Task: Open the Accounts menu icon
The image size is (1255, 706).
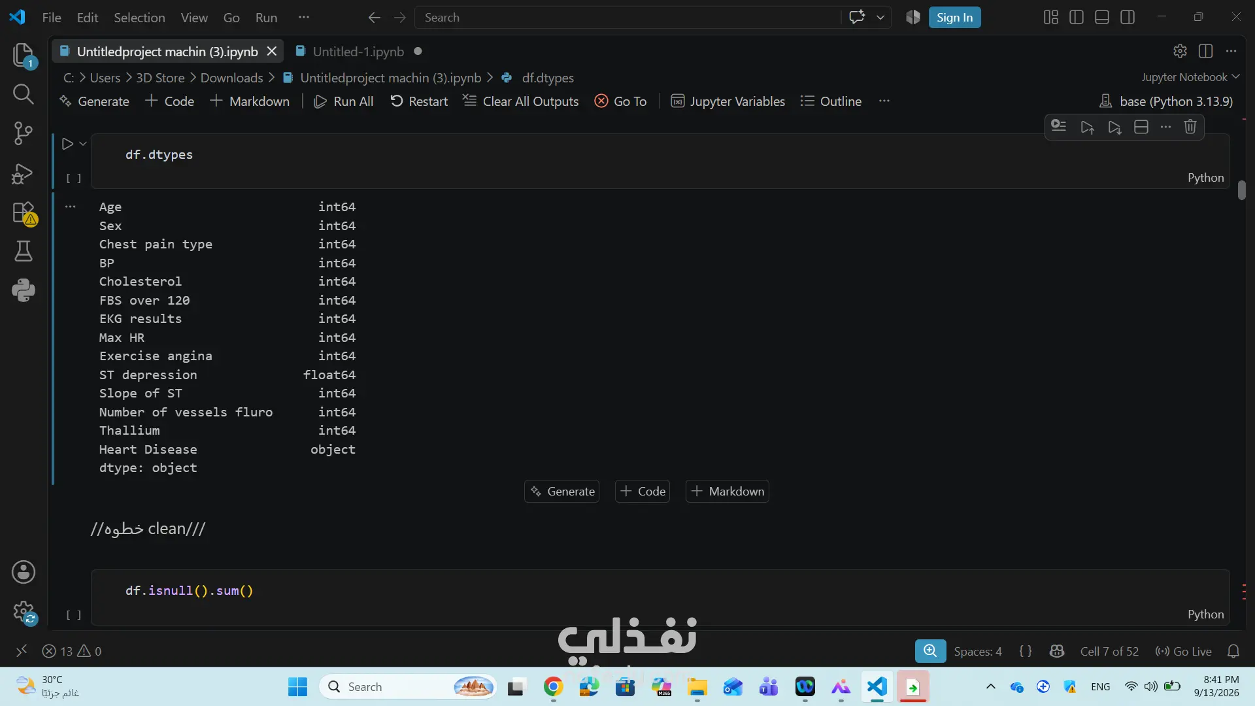Action: (x=24, y=572)
